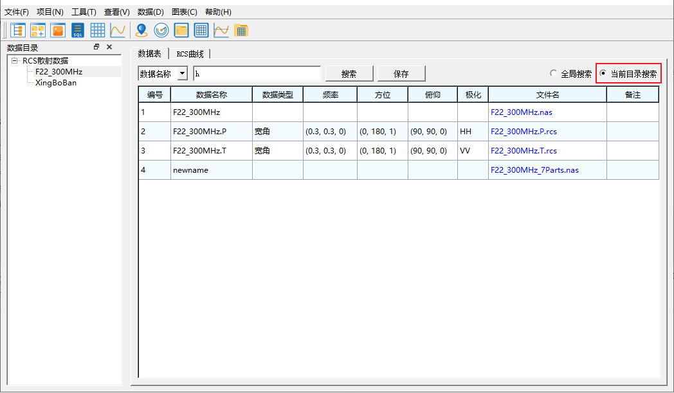Image resolution: width=674 pixels, height=393 pixels.
Task: Open the 工具(T) menu
Action: 84,12
